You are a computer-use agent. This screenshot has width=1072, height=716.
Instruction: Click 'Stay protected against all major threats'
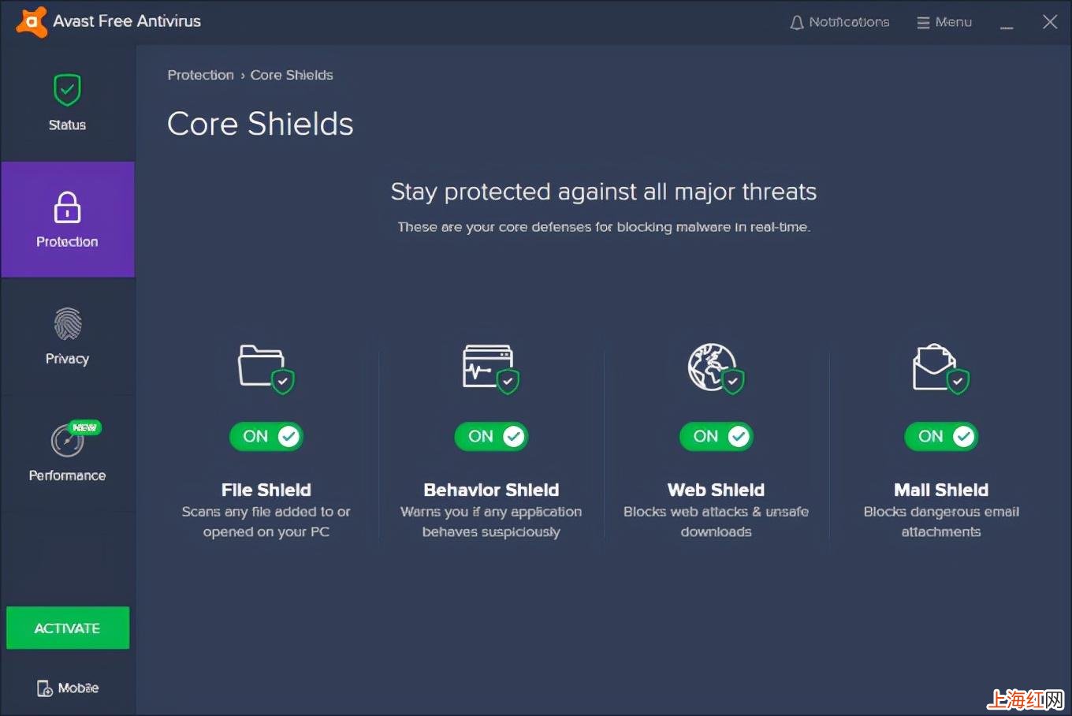coord(604,192)
